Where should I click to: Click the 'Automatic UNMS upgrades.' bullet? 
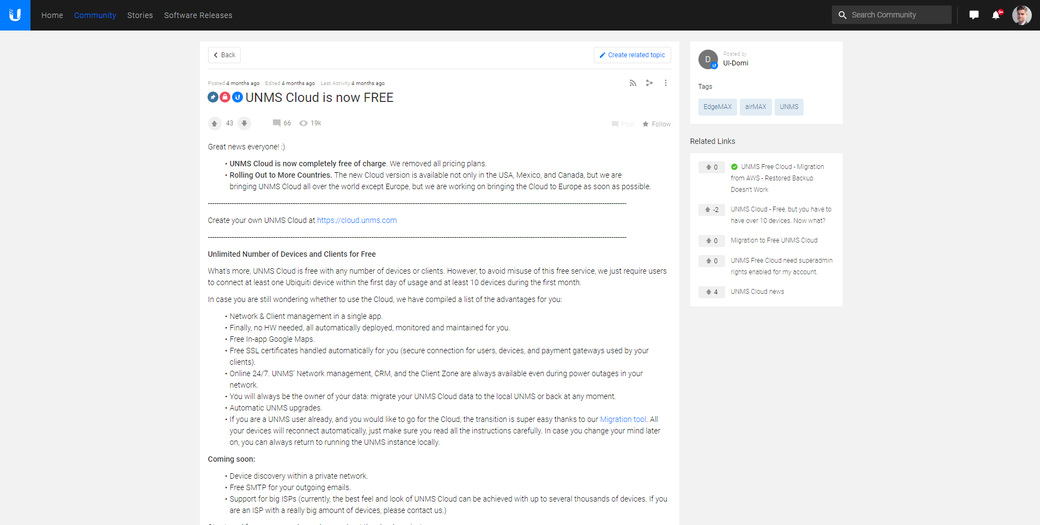point(276,408)
